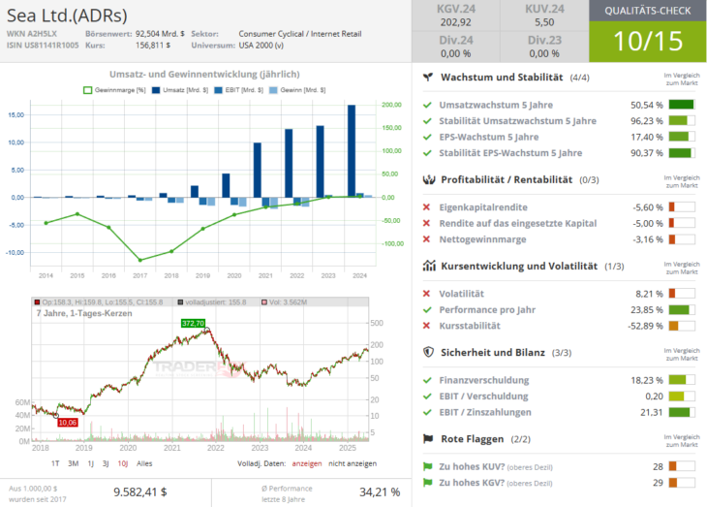Image resolution: width=707 pixels, height=507 pixels.
Task: Click Universum value USA 2000 (v)
Action: tap(261, 46)
